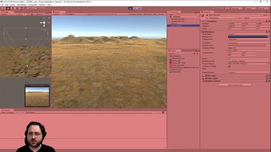The width and height of the screenshot is (271, 152).
Task: Adjust the Game view Scale slider
Action: [104, 14]
